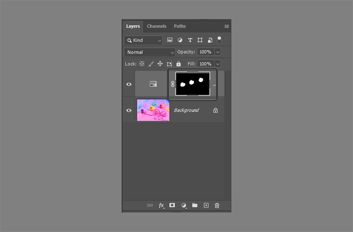
Task: Click the filter for shape layers icon
Action: click(x=200, y=40)
